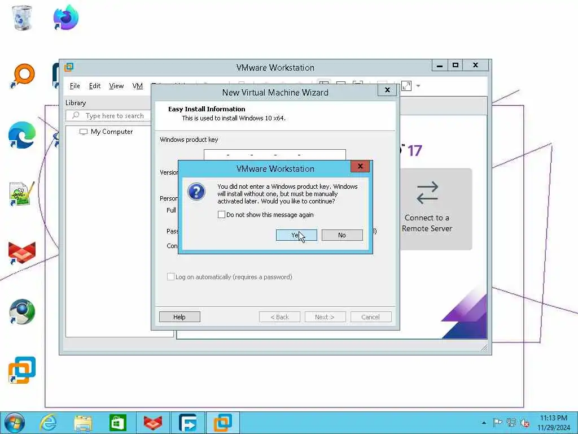Open the Edit menu in VMware
The image size is (578, 434).
click(x=95, y=86)
